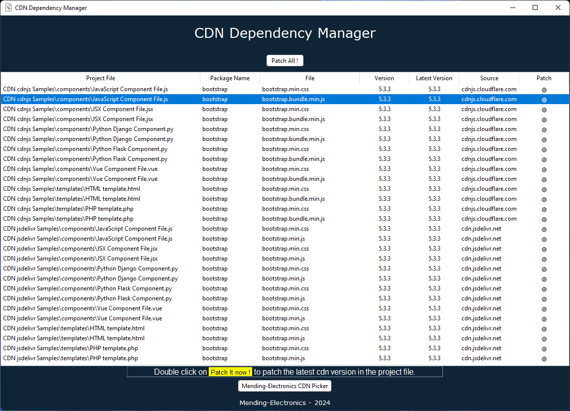The height and width of the screenshot is (411, 570).
Task: Patch icon for jsdelivr HTML template bootstrap.min.js row
Action: [544, 339]
